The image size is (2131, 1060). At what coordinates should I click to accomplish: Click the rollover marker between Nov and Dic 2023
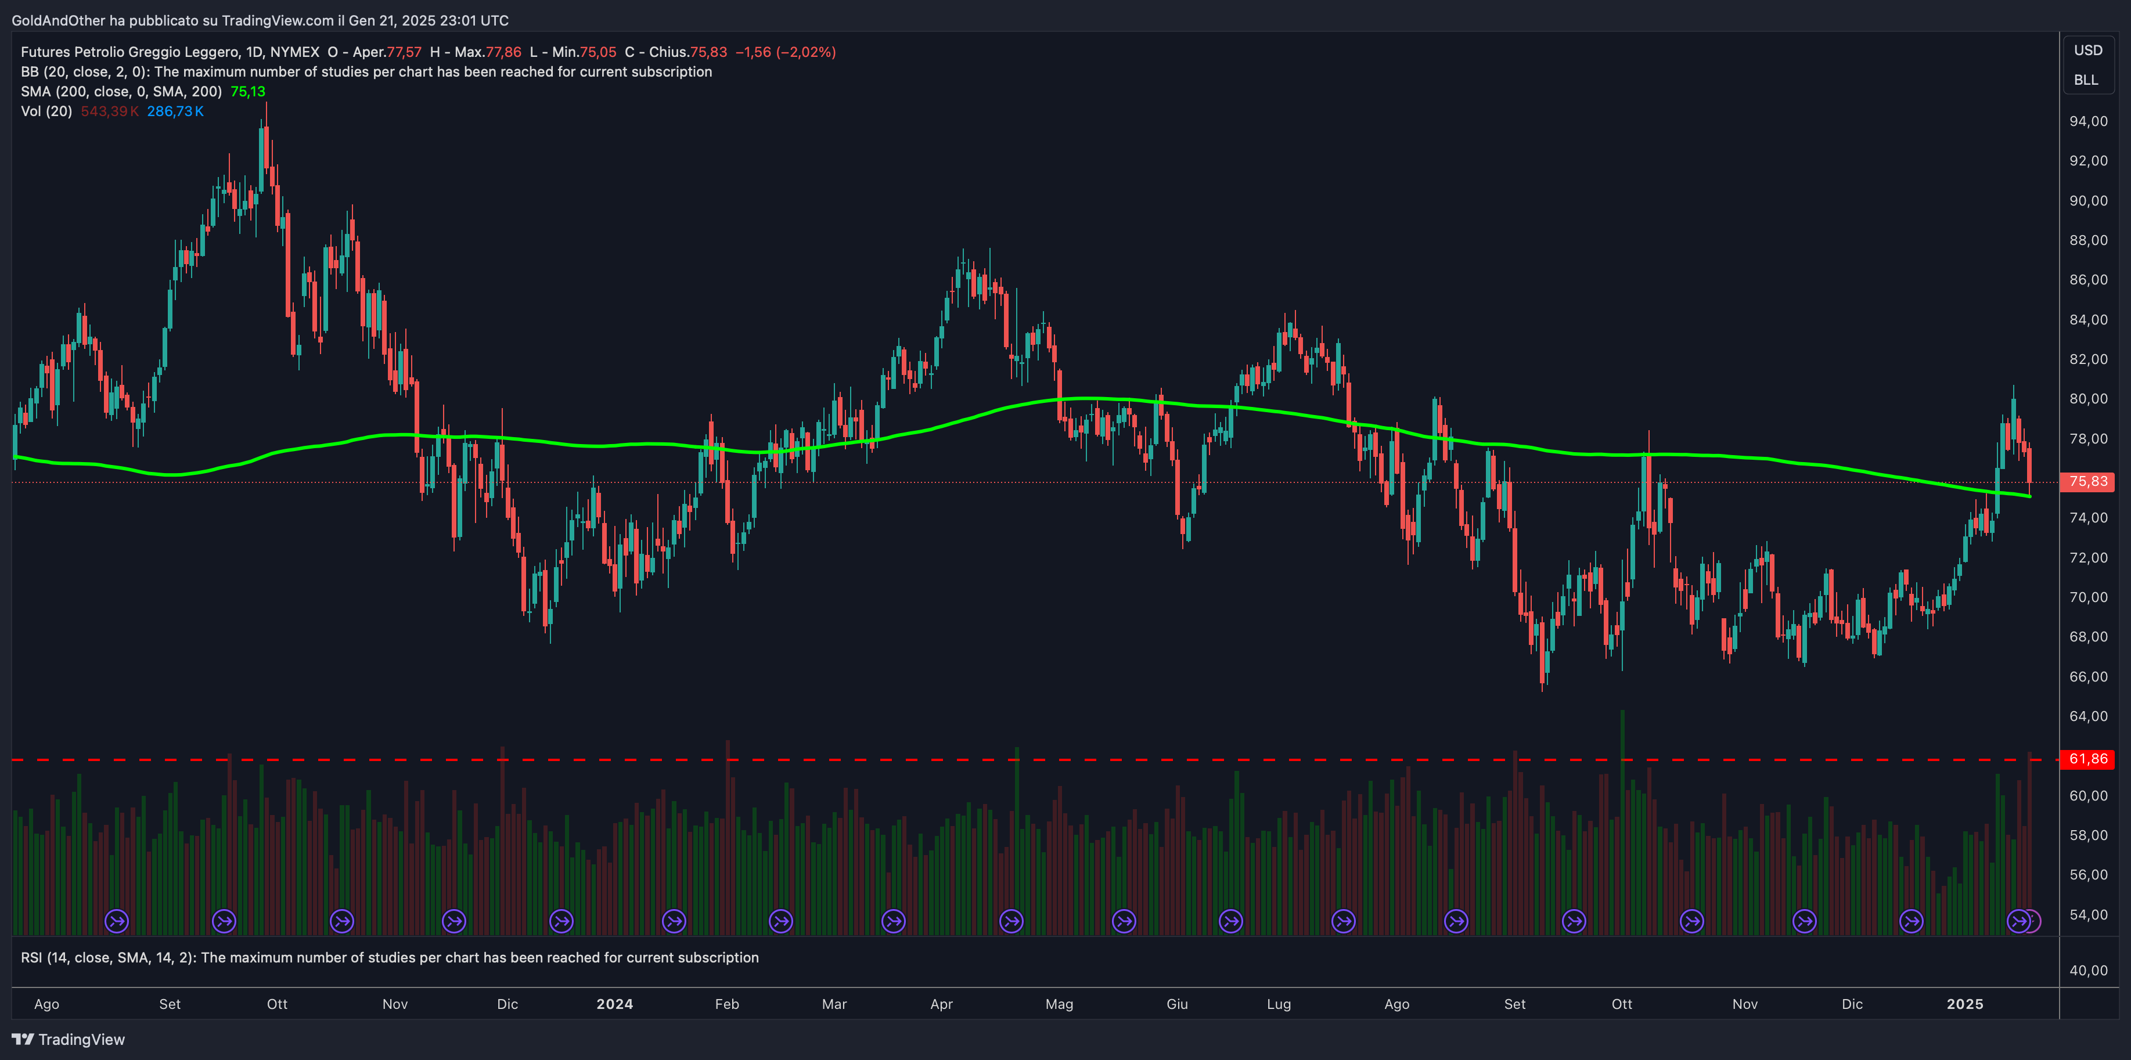coord(454,920)
